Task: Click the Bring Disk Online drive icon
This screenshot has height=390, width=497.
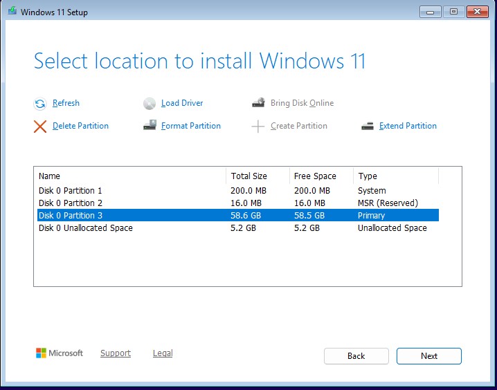Action: coord(258,102)
